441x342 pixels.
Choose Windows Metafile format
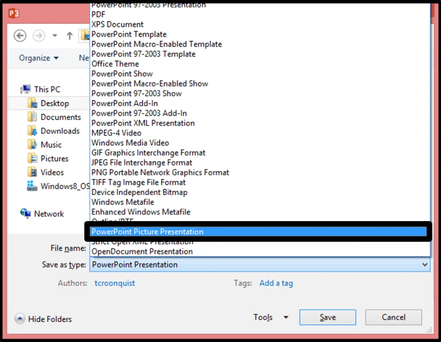[260, 202]
